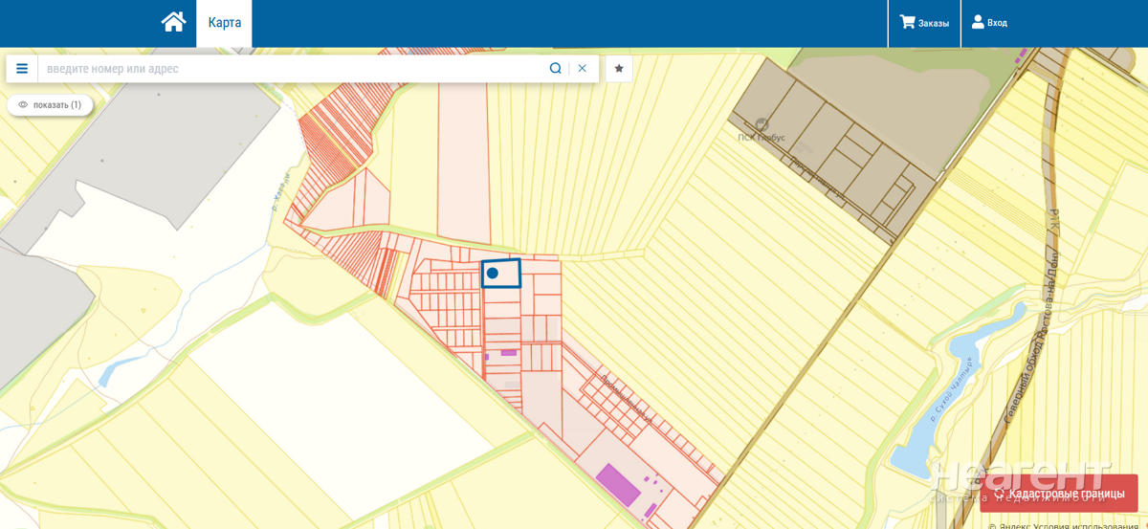Clear the search field with X icon
This screenshot has width=1148, height=529.
(x=582, y=69)
